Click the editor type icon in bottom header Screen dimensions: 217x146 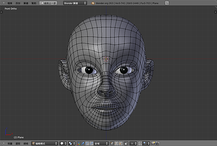click(x=4, y=143)
